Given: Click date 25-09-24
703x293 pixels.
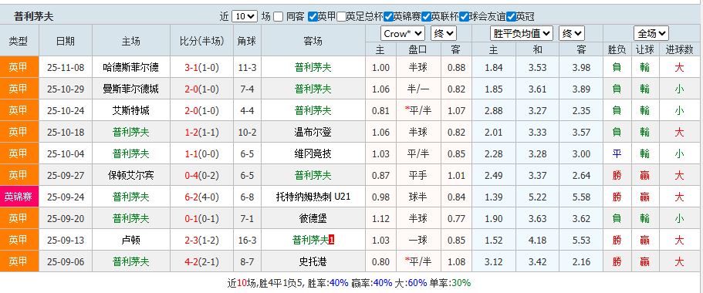Looking at the screenshot, I should point(66,197).
